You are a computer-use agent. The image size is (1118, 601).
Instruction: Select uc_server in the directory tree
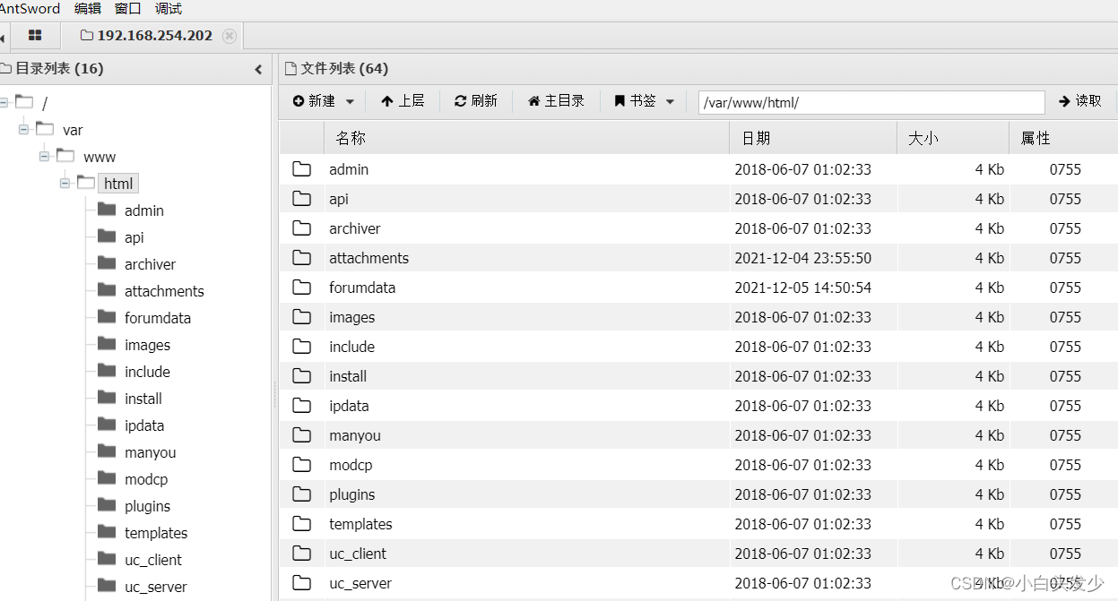(x=156, y=587)
